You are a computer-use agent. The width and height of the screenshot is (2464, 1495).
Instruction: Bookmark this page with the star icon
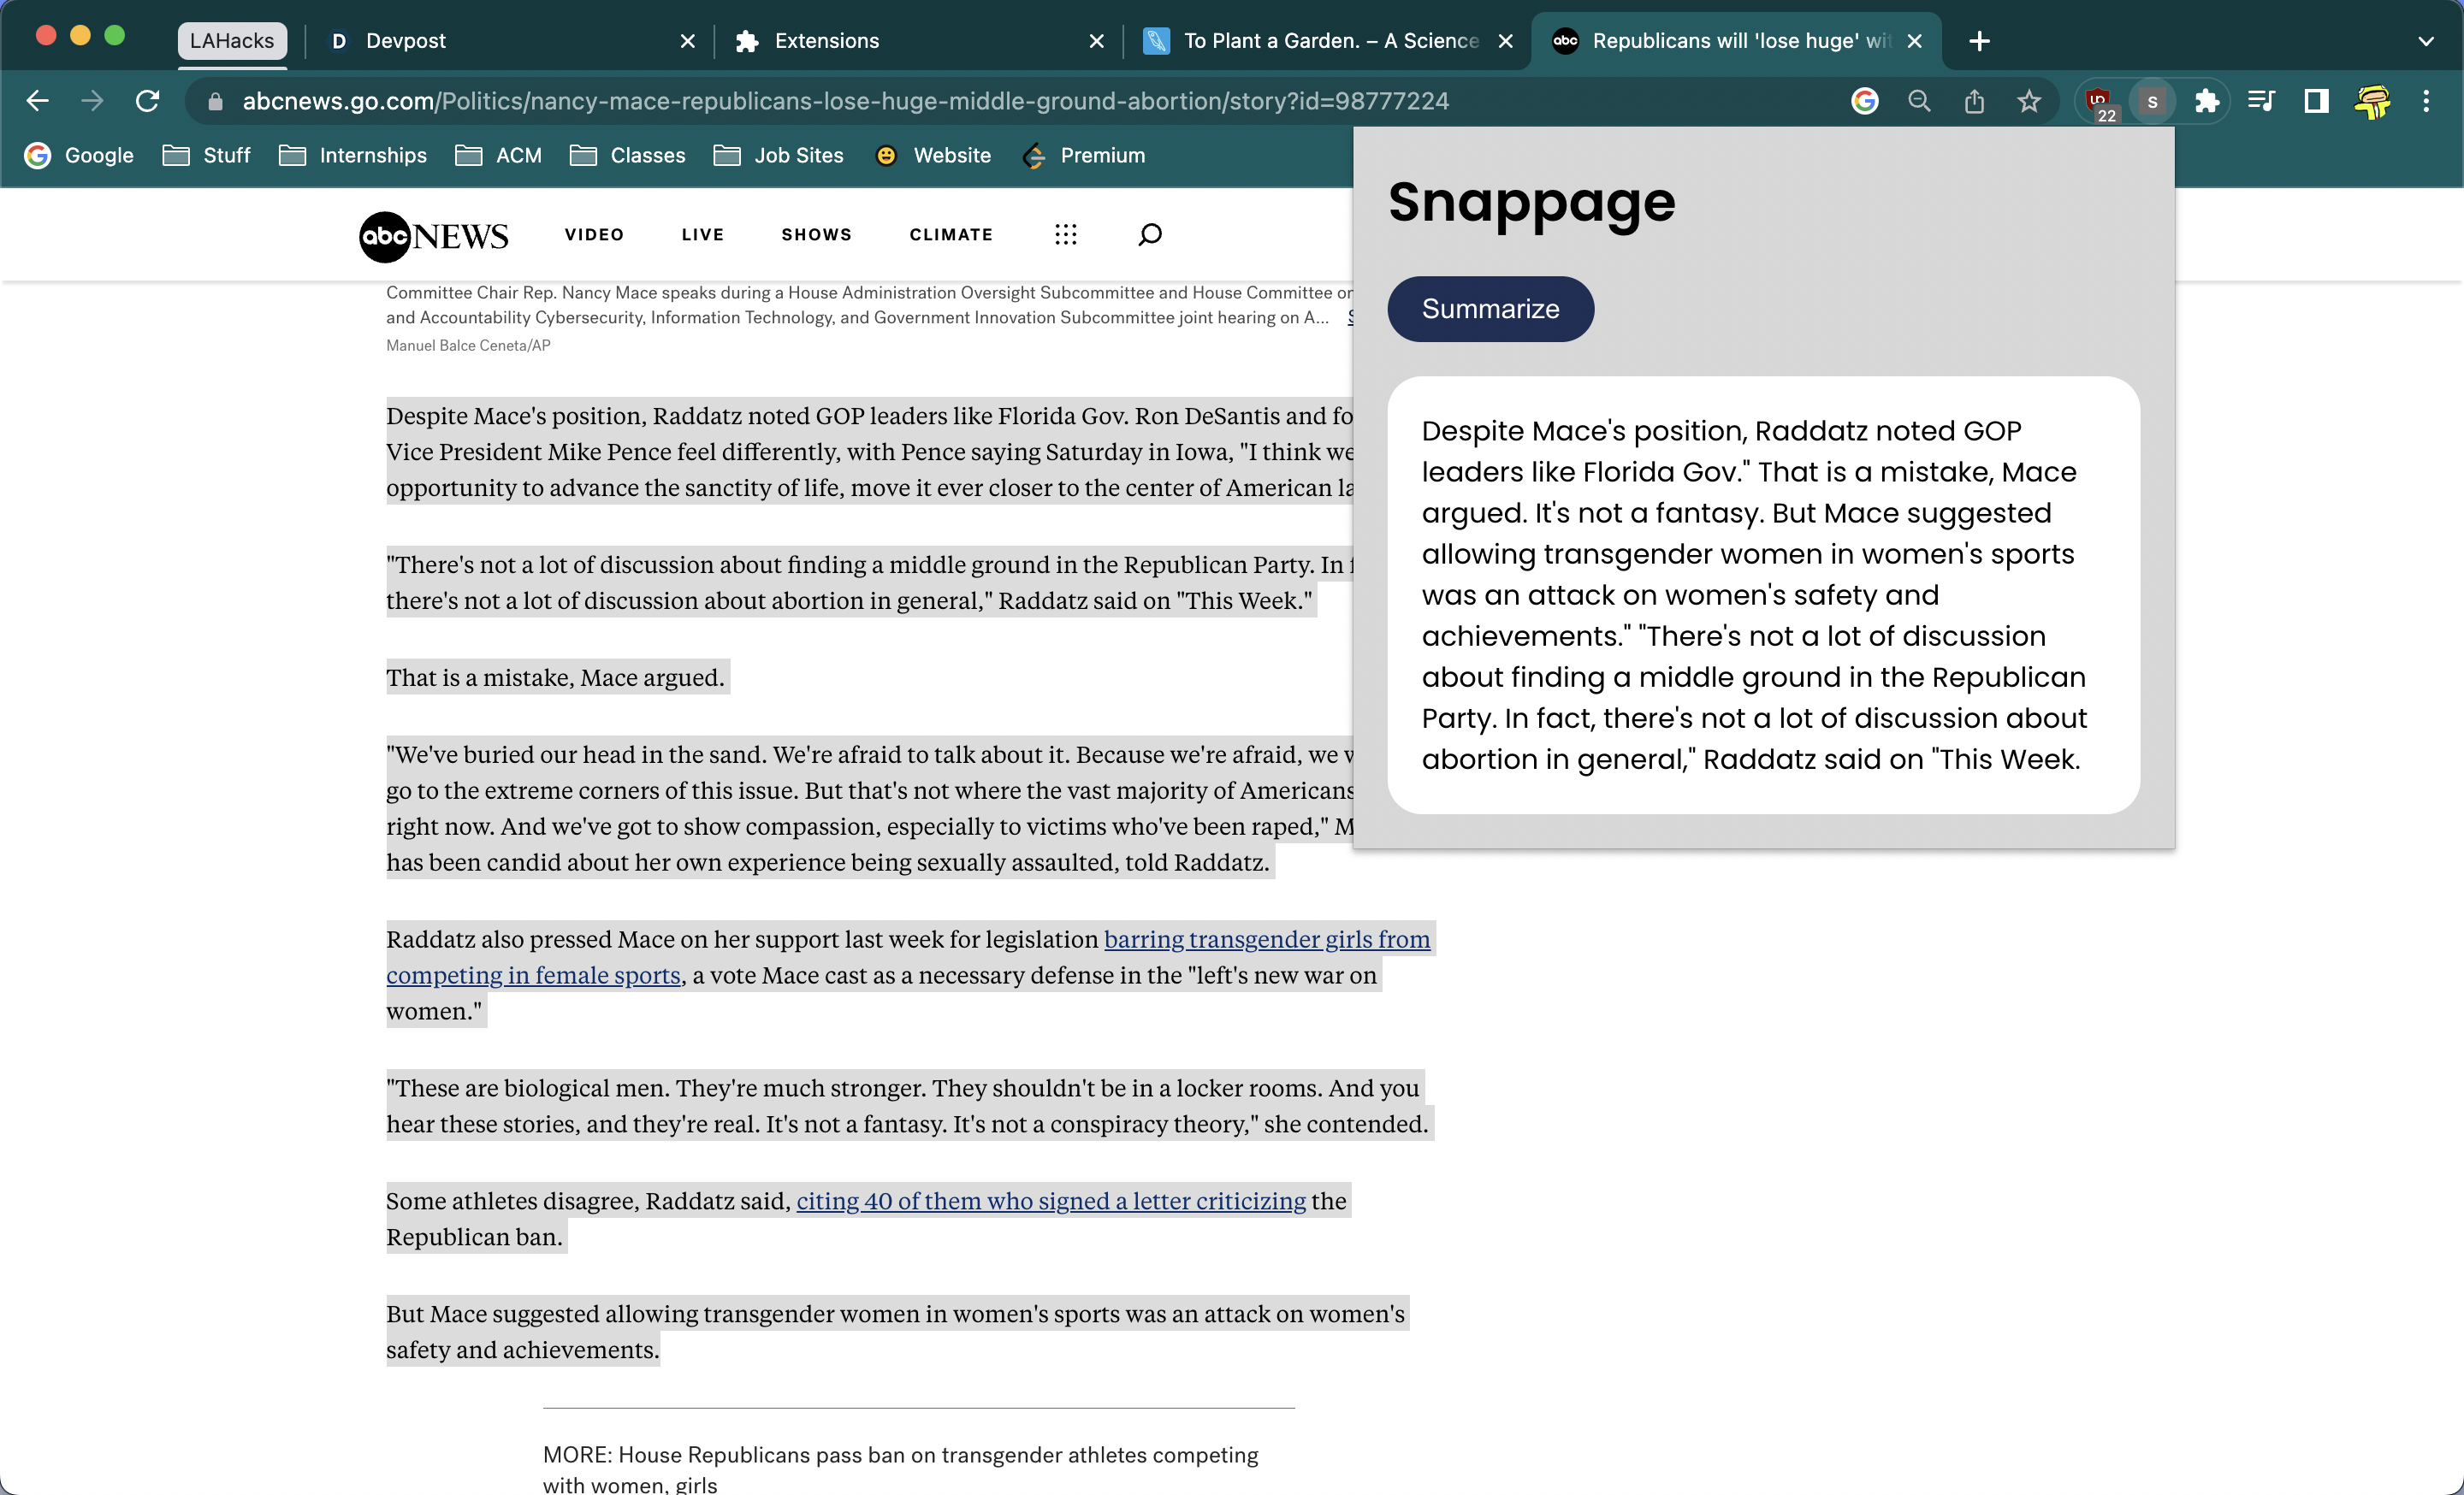[2028, 101]
